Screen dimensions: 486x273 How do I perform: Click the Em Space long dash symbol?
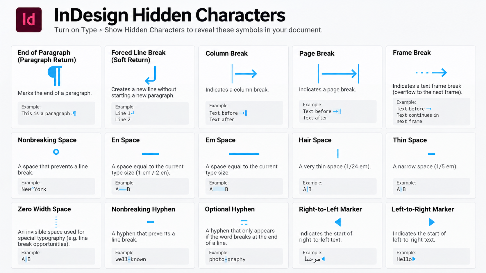click(244, 154)
